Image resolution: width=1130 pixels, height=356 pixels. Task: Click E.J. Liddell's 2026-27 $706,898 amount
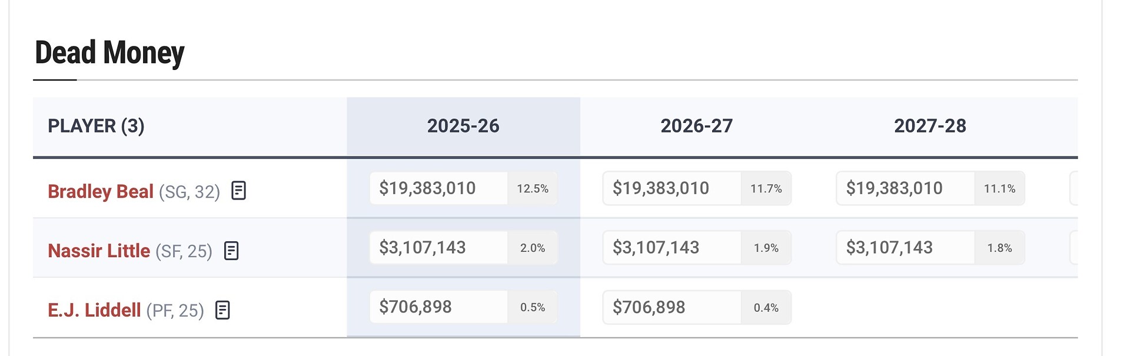point(649,307)
